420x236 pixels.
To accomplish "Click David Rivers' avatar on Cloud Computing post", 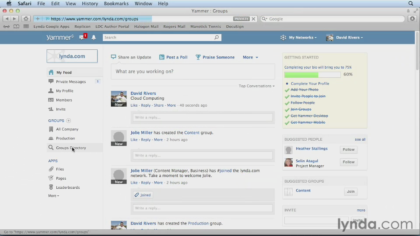I will pos(119,99).
